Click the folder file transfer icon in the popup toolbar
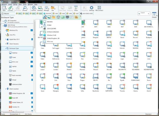Screen dimensions: 159x116 pos(54,17)
